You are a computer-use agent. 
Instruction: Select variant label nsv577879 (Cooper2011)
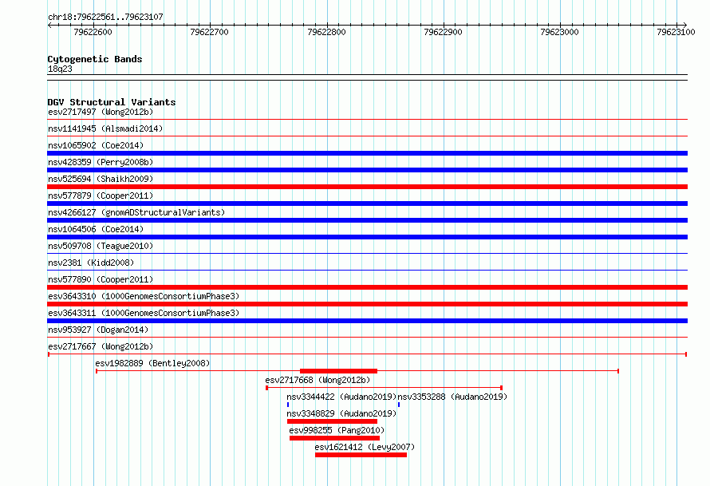(x=101, y=196)
